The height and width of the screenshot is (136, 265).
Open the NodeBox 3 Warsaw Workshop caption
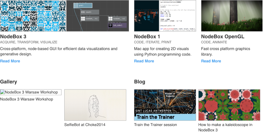click(x=26, y=99)
